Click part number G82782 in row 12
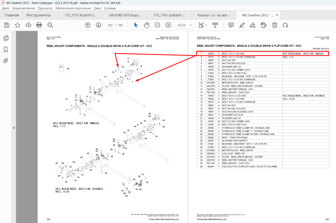Viewport: 336px width, 223px height. pos(210,89)
